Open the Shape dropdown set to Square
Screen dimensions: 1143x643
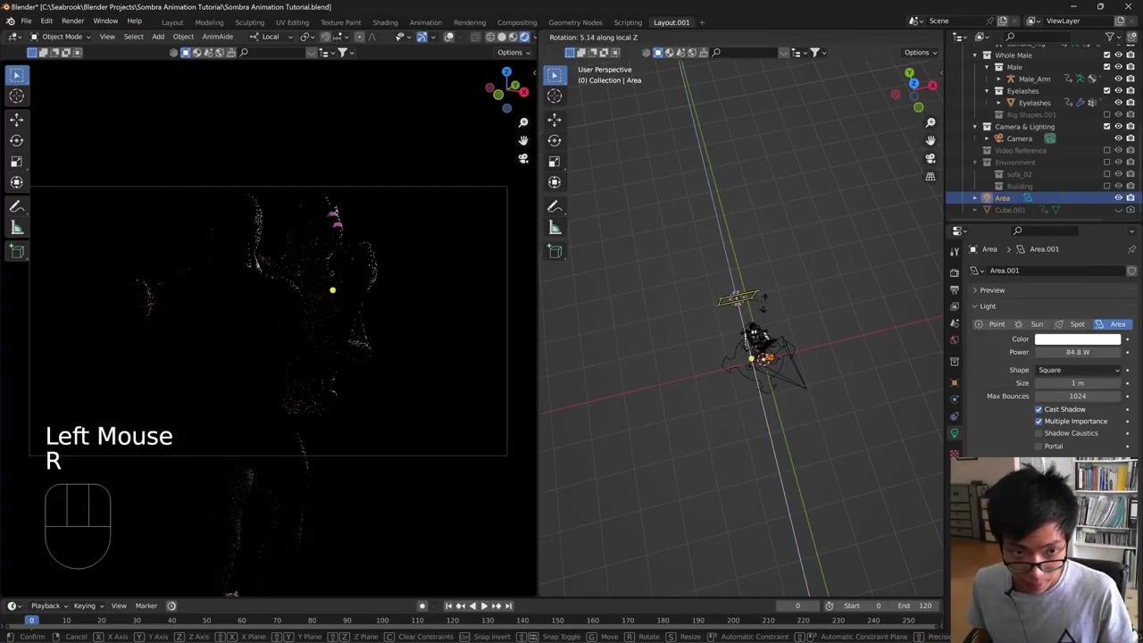click(x=1078, y=370)
